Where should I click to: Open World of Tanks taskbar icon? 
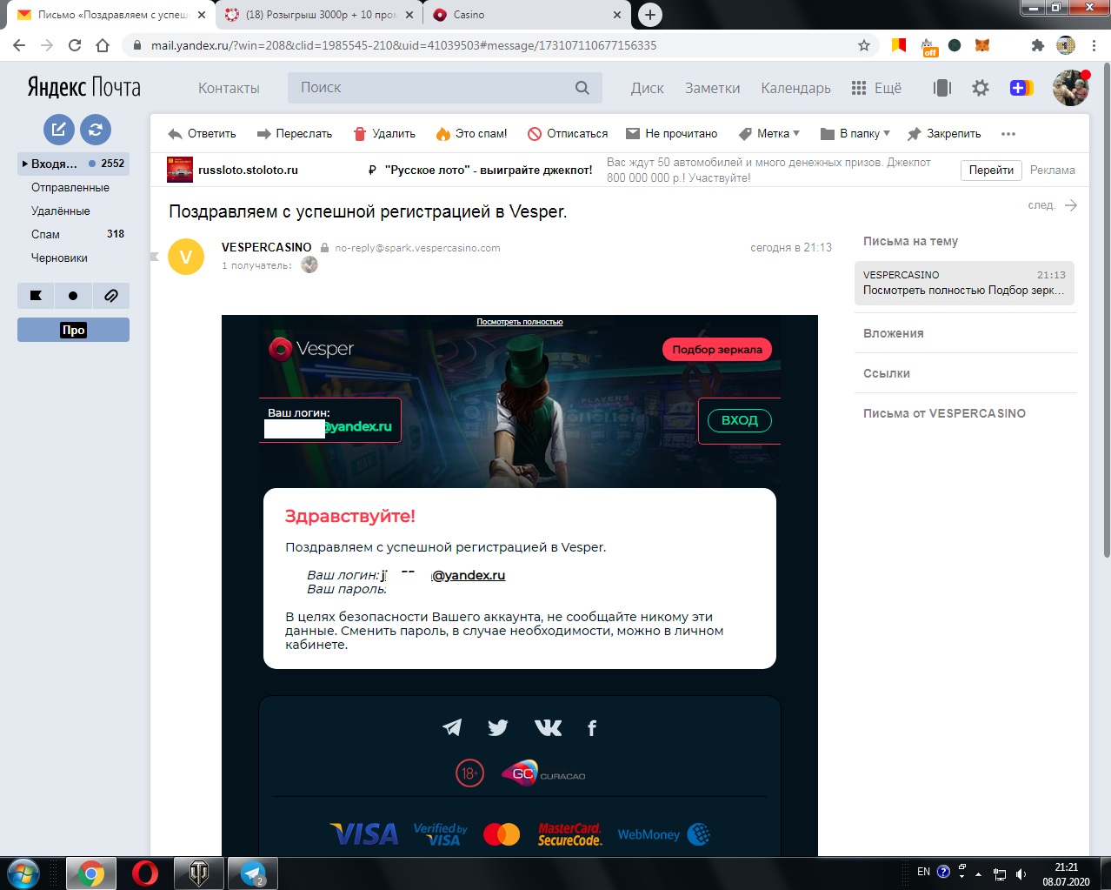coord(199,873)
